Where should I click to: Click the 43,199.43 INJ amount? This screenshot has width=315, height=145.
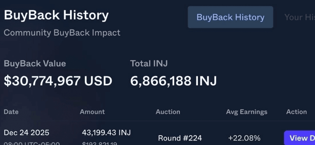(x=106, y=132)
